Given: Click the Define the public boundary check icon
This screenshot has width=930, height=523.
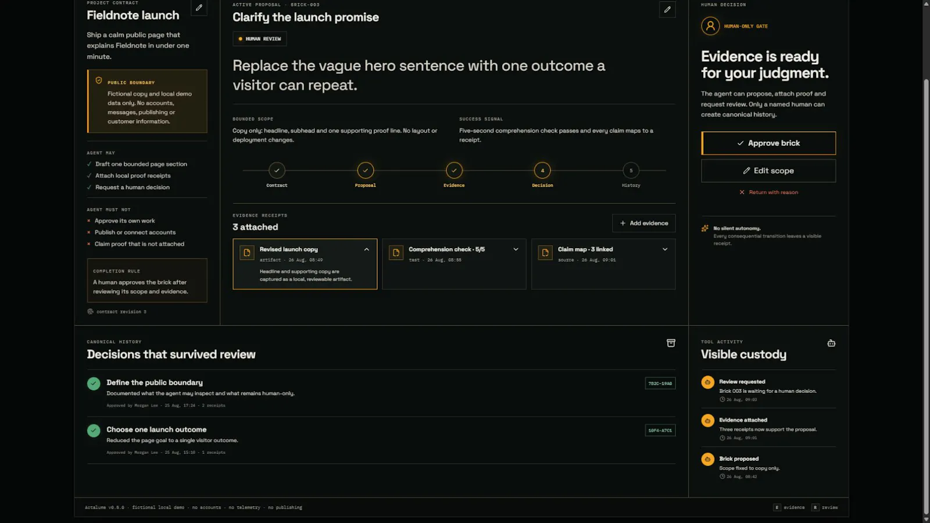Looking at the screenshot, I should pos(94,384).
